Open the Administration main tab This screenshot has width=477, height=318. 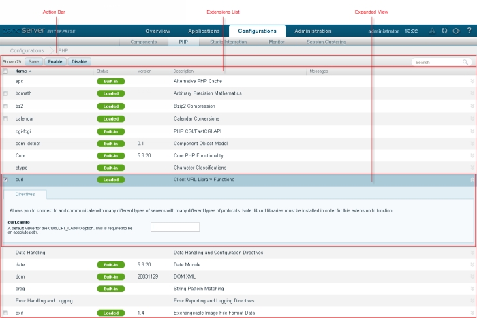coord(313,31)
